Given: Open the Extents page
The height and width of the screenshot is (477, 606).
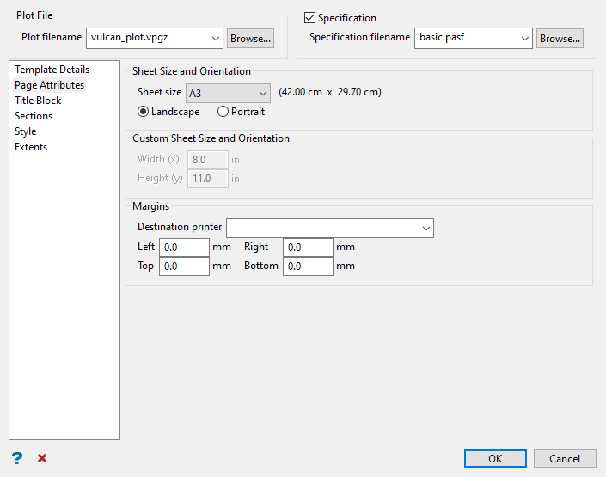Looking at the screenshot, I should 31,147.
